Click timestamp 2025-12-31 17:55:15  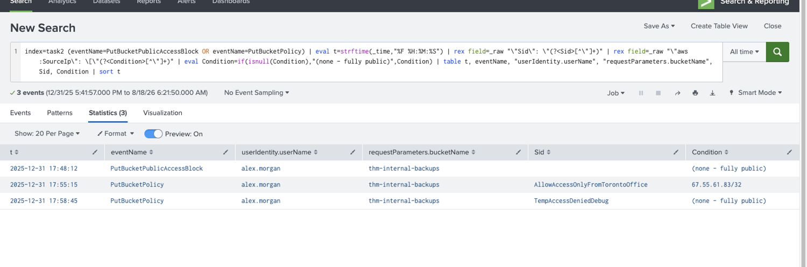point(44,184)
